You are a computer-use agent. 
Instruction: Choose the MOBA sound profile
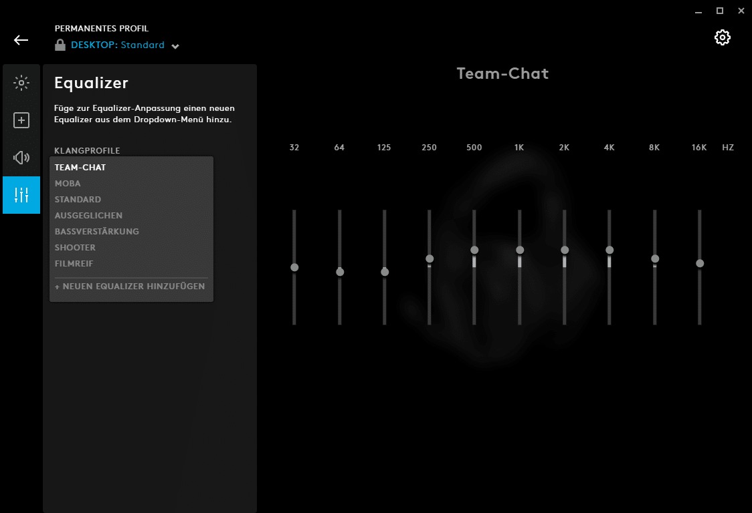coord(68,184)
